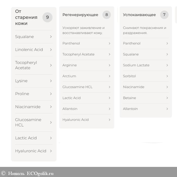Click chevron next to Betaine
The width and height of the screenshot is (177, 177).
(x=167, y=98)
